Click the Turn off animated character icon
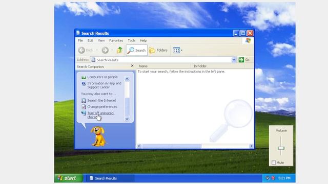This screenshot has width=328, height=184. point(84,113)
